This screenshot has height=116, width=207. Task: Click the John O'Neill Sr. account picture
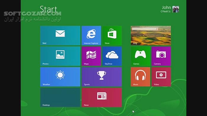pos(176,9)
